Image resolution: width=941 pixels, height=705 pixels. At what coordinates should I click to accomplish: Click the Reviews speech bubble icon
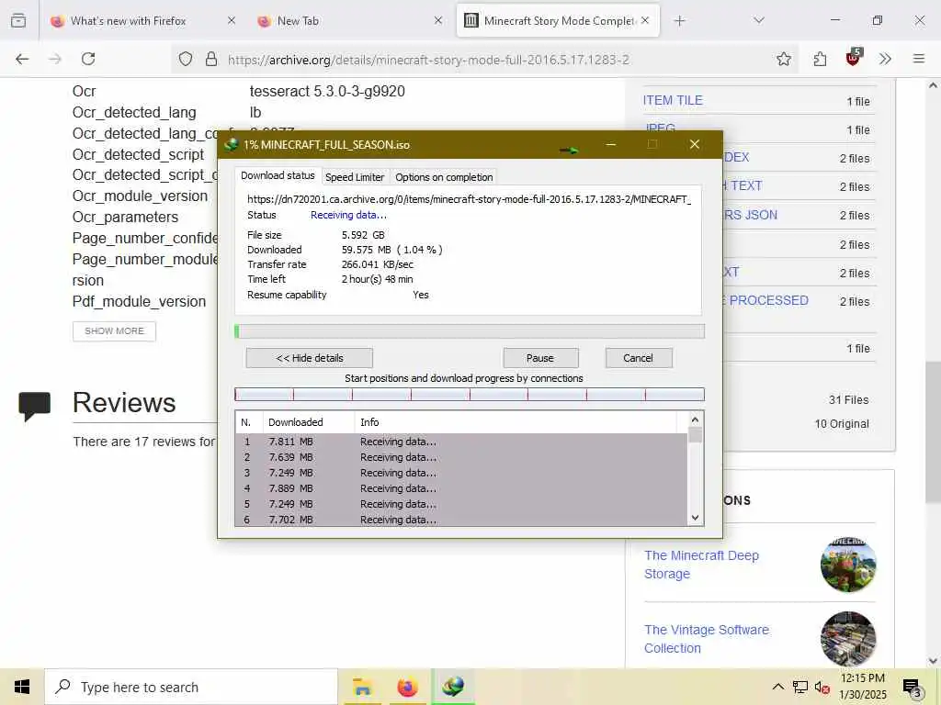pyautogui.click(x=34, y=406)
